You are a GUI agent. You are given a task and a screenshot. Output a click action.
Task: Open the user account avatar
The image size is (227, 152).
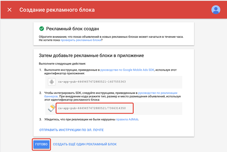tap(216, 10)
